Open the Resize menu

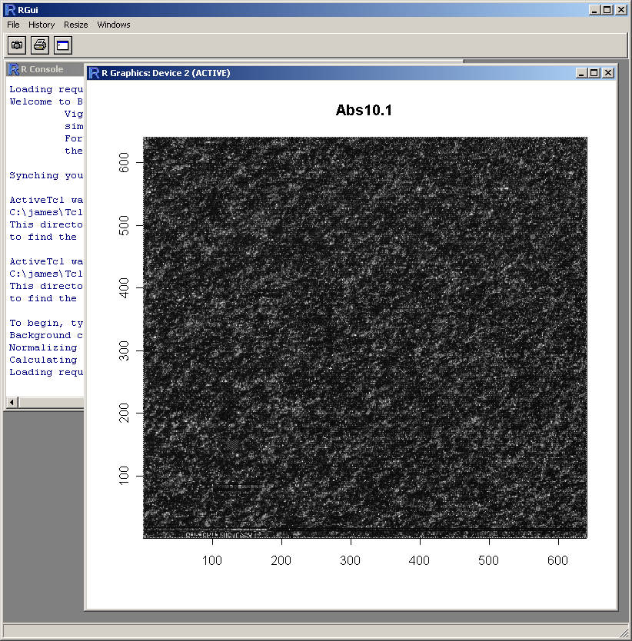[76, 25]
